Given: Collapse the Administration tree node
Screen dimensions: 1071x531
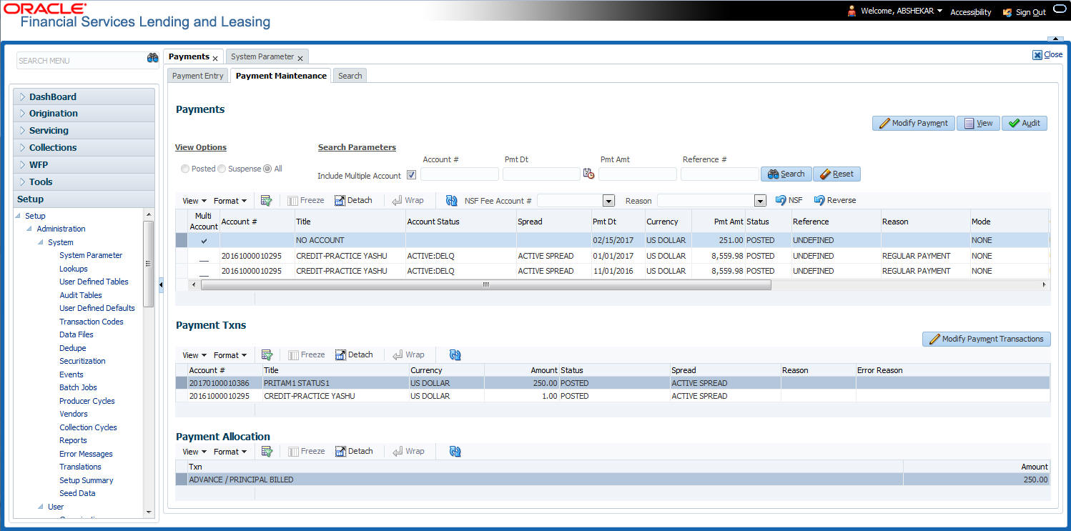Looking at the screenshot, I should click(x=29, y=229).
